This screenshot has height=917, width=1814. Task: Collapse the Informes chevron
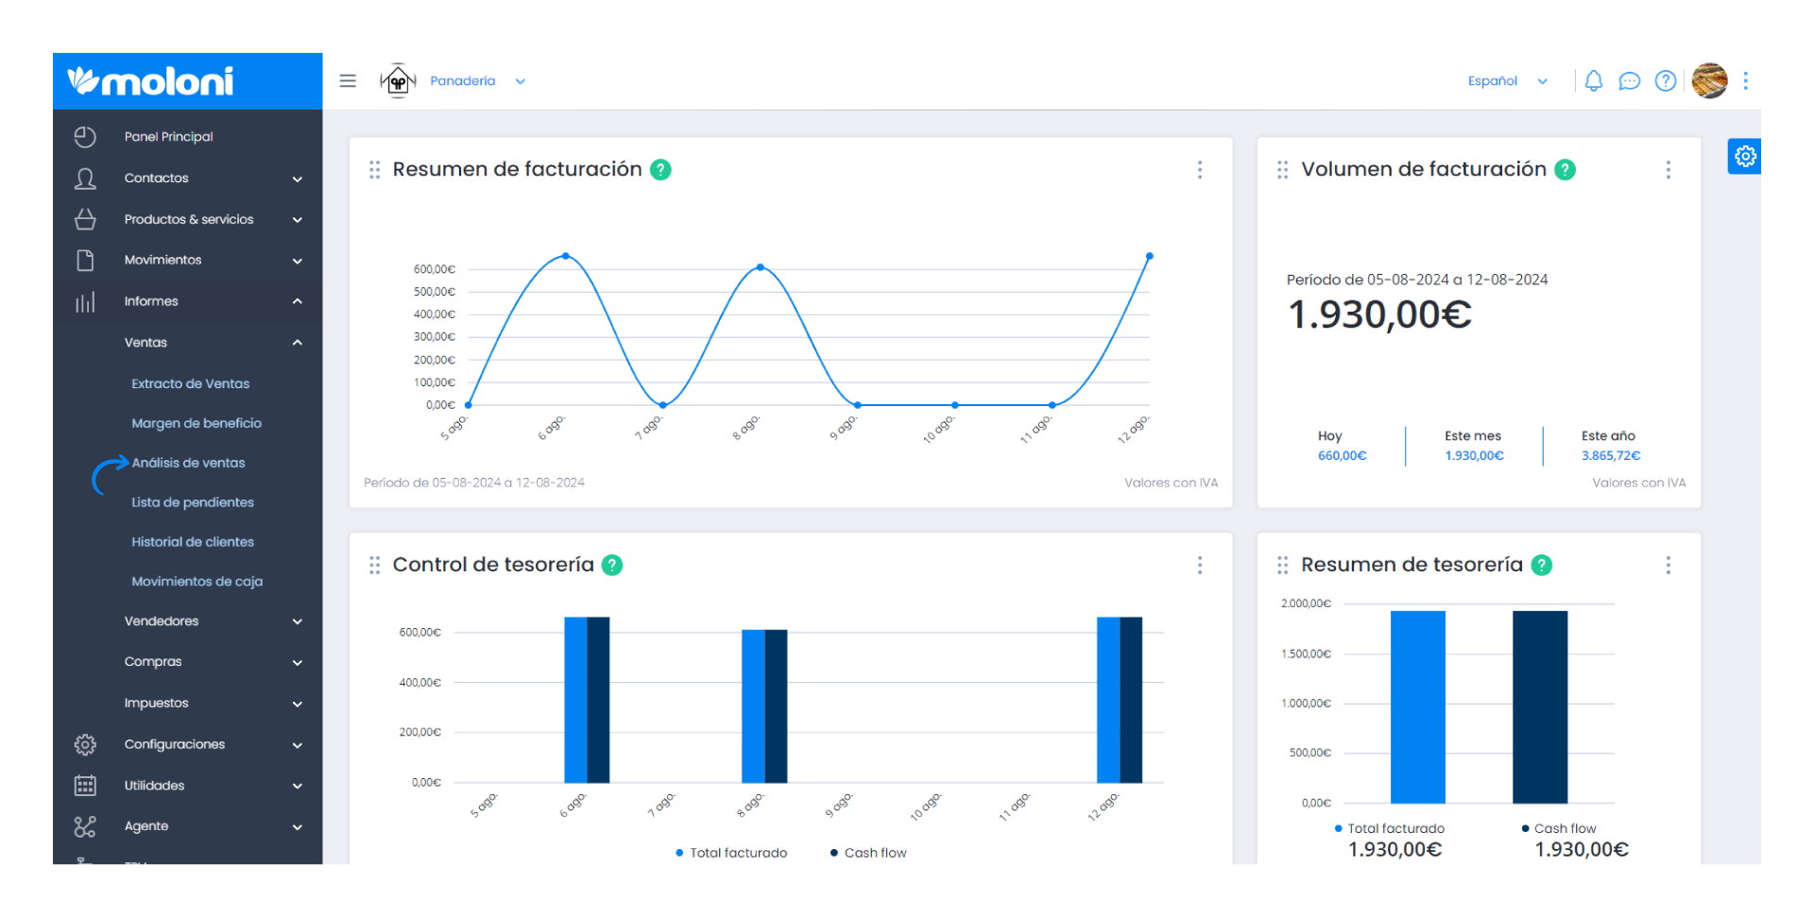tap(298, 302)
